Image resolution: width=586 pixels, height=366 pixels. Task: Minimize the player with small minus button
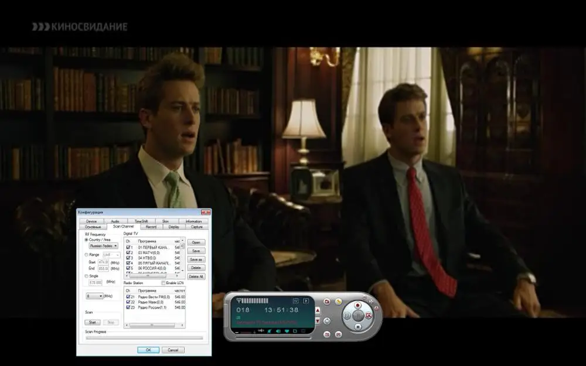364,297
